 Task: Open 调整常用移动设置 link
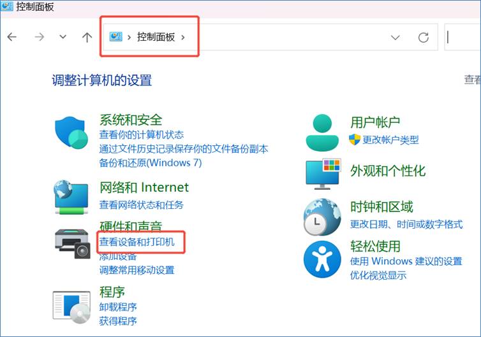(x=137, y=270)
